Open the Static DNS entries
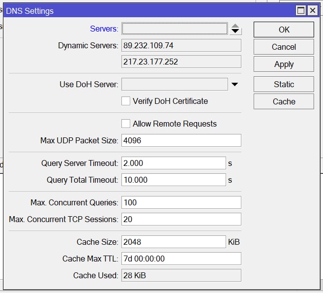Image resolution: width=323 pixels, height=293 pixels. pyautogui.click(x=284, y=84)
